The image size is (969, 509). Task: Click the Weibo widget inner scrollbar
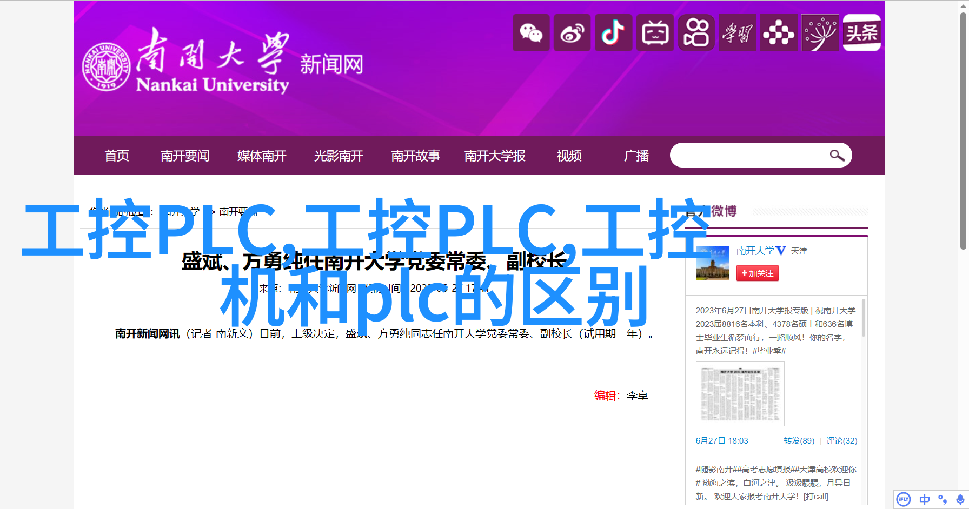pyautogui.click(x=864, y=318)
